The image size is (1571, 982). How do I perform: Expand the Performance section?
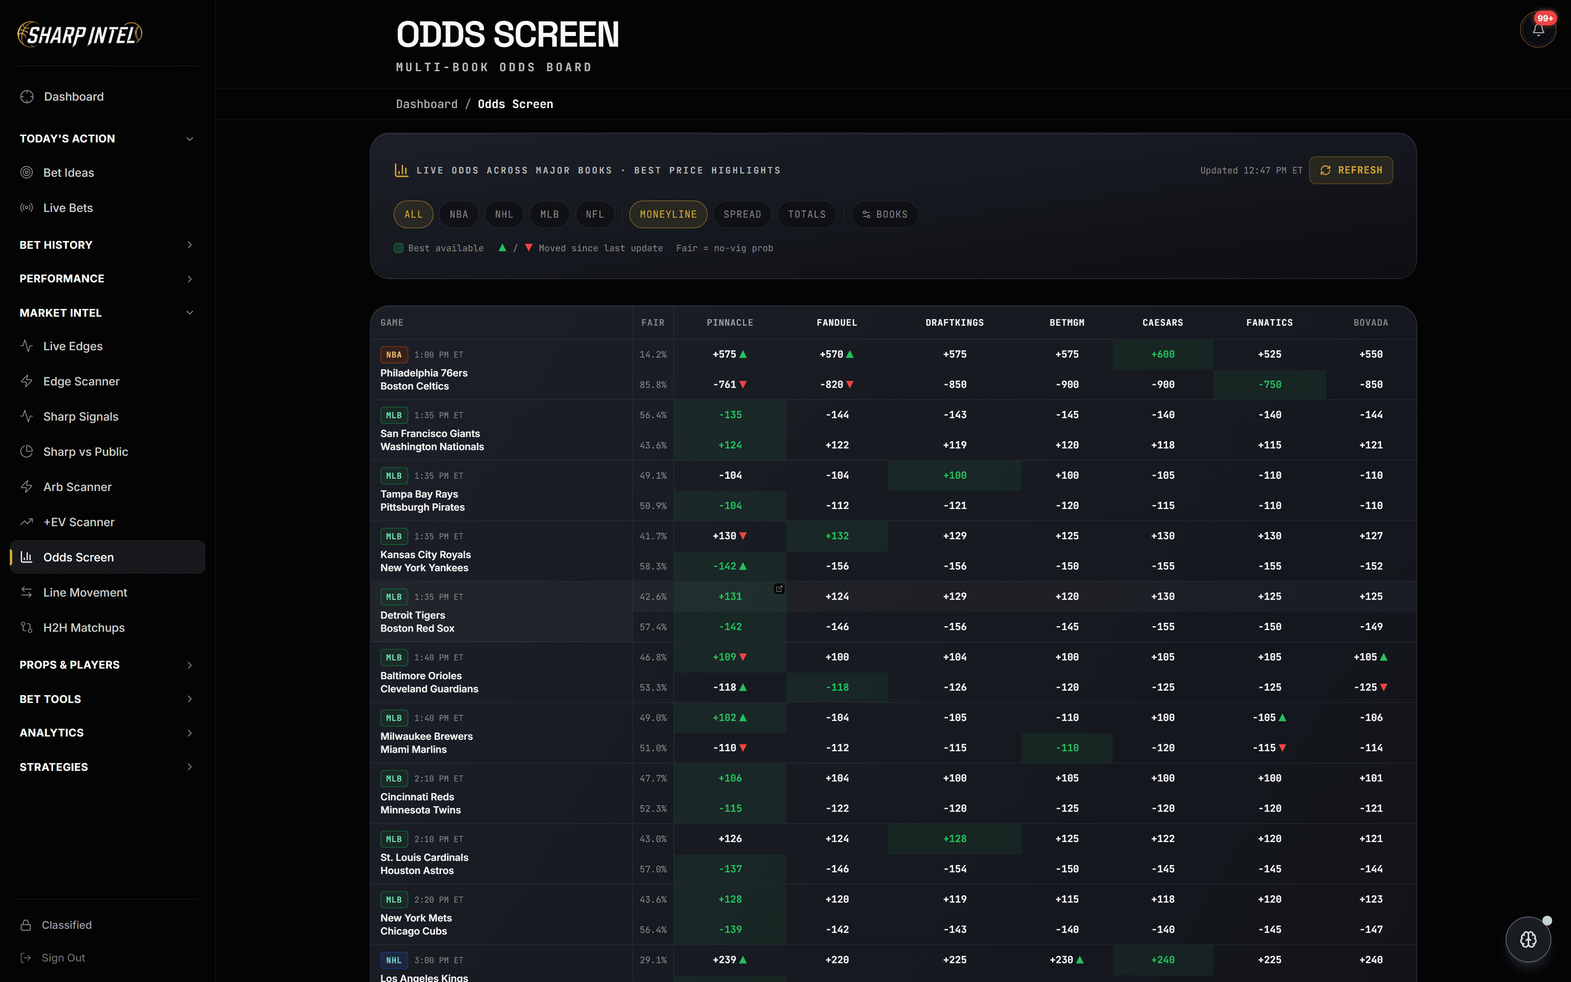tap(107, 279)
